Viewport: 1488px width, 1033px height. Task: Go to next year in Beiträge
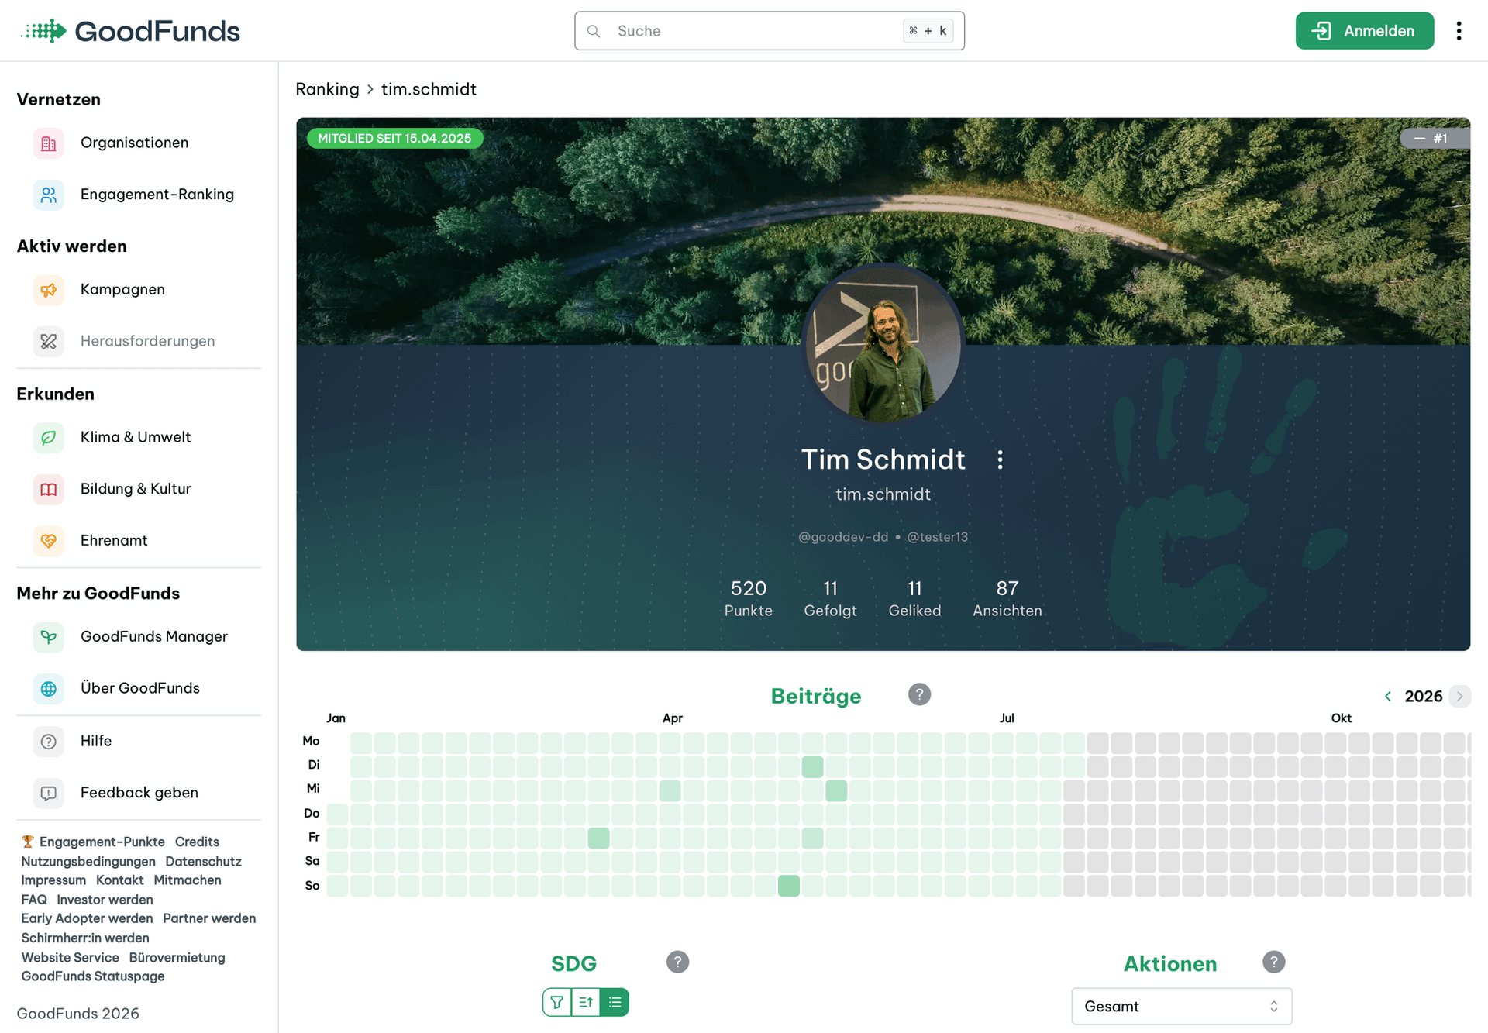[x=1459, y=696]
